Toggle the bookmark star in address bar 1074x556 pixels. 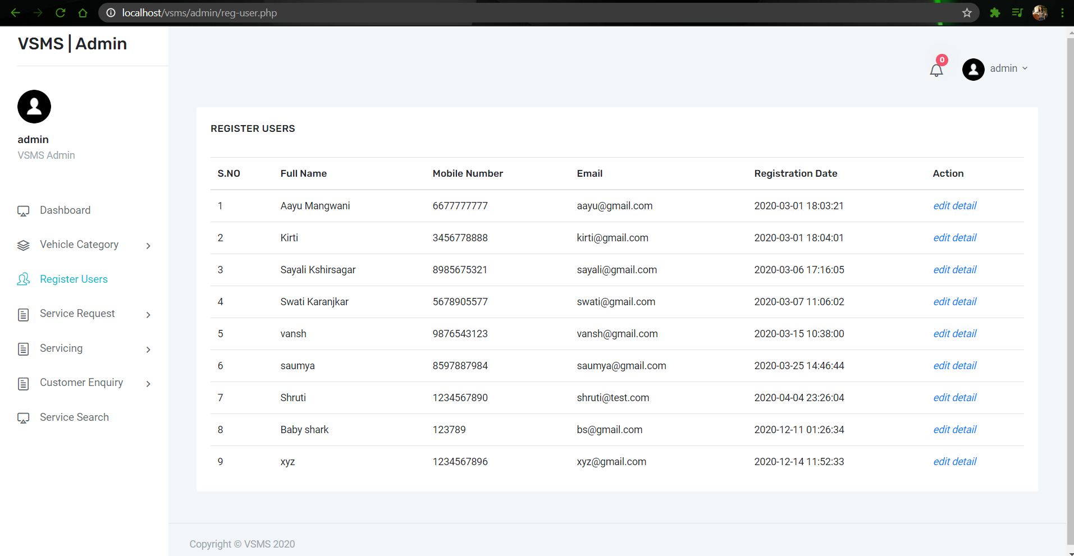tap(967, 12)
